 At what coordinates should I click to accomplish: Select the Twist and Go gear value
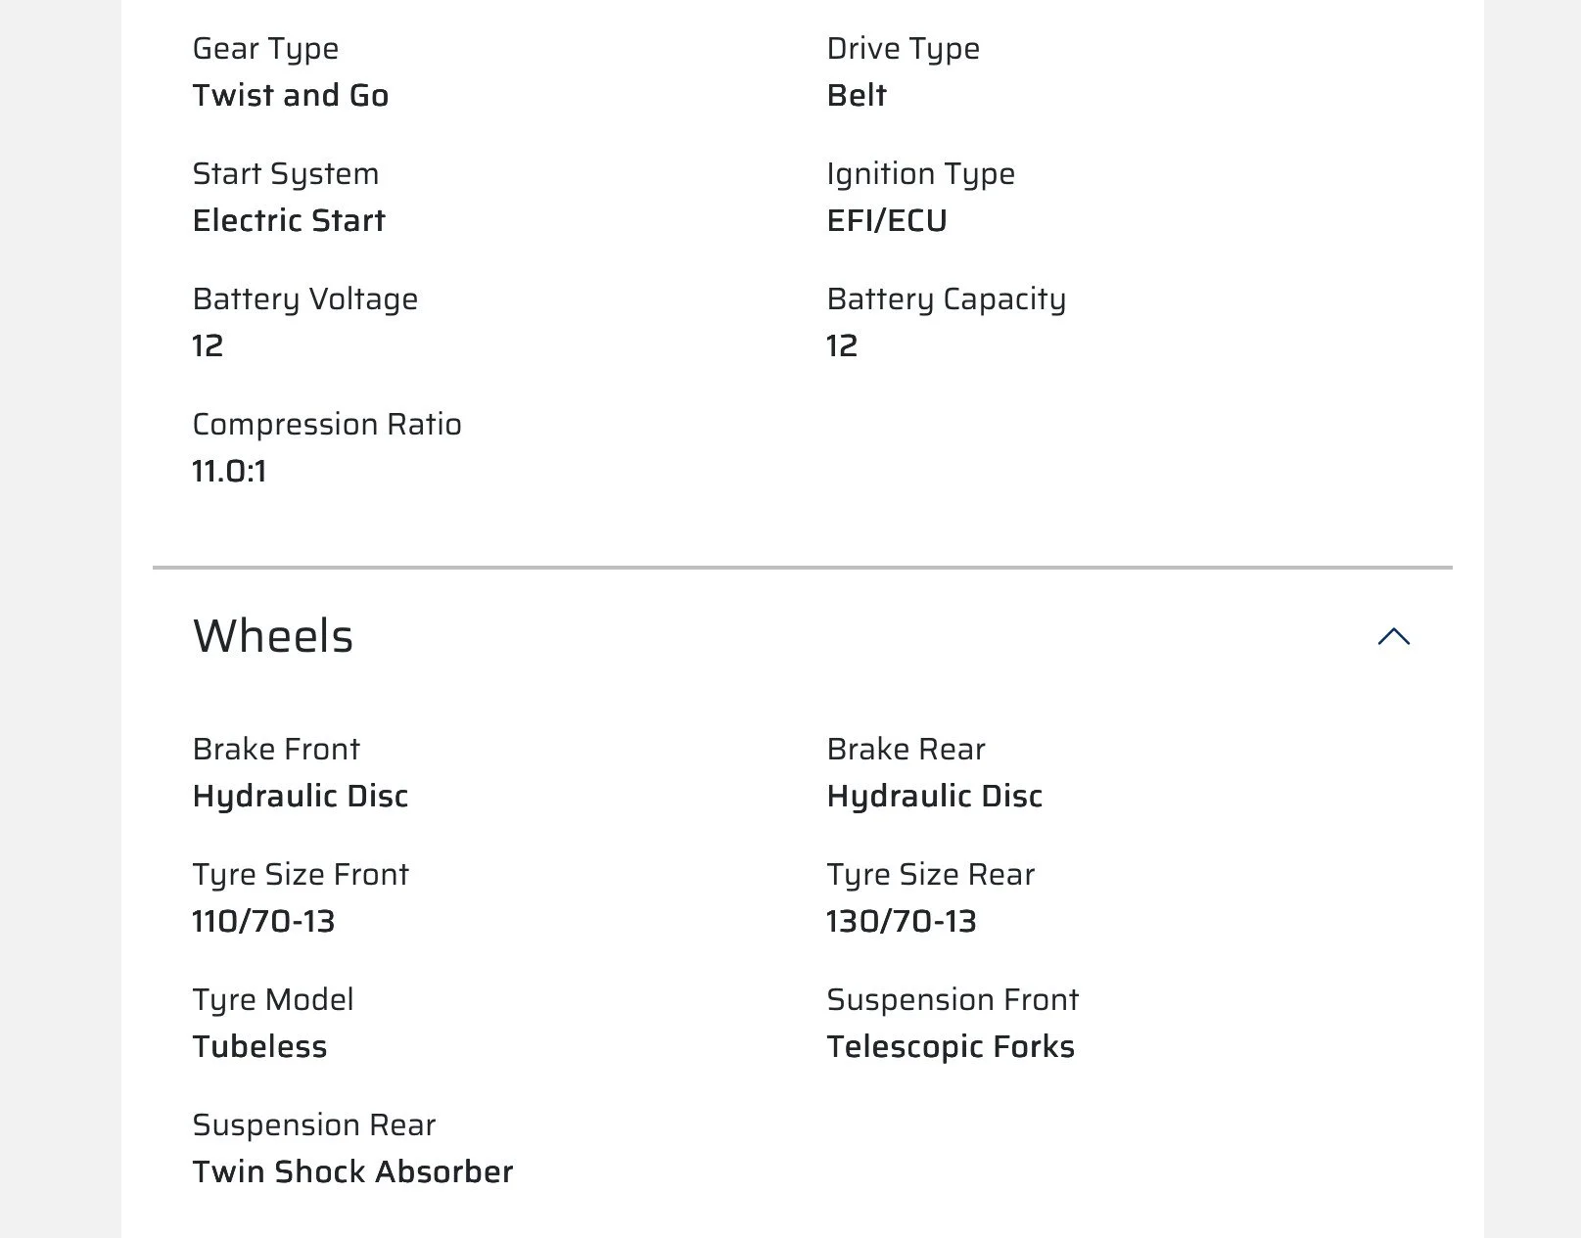(x=291, y=95)
